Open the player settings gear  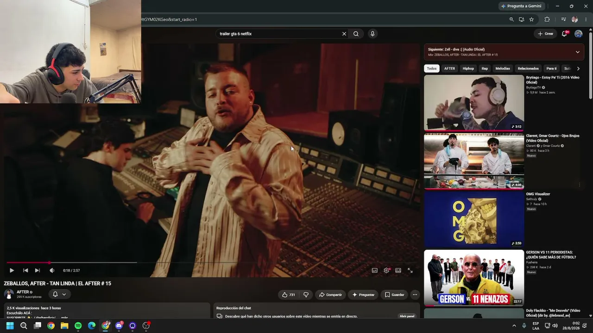[x=386, y=271]
